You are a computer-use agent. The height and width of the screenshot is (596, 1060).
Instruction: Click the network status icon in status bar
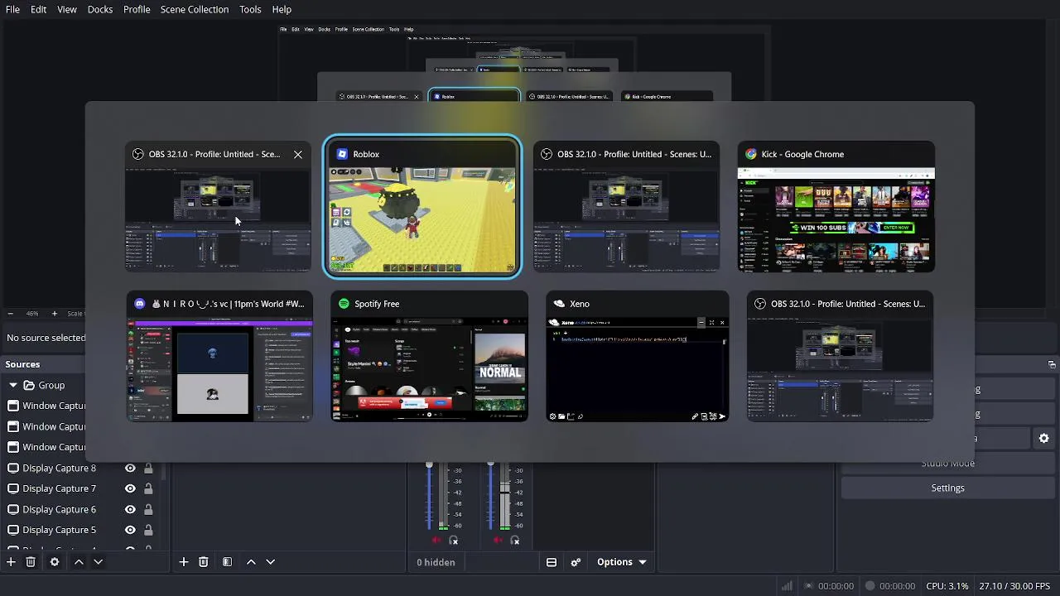point(787,586)
